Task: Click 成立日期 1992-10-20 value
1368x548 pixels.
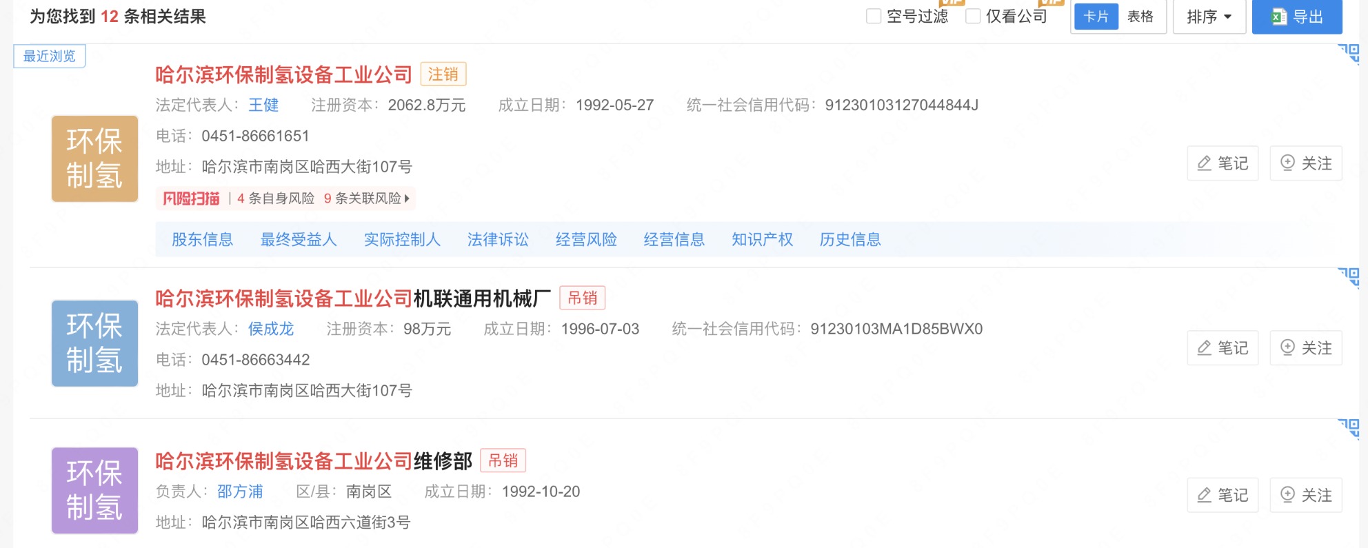Action: tap(541, 491)
